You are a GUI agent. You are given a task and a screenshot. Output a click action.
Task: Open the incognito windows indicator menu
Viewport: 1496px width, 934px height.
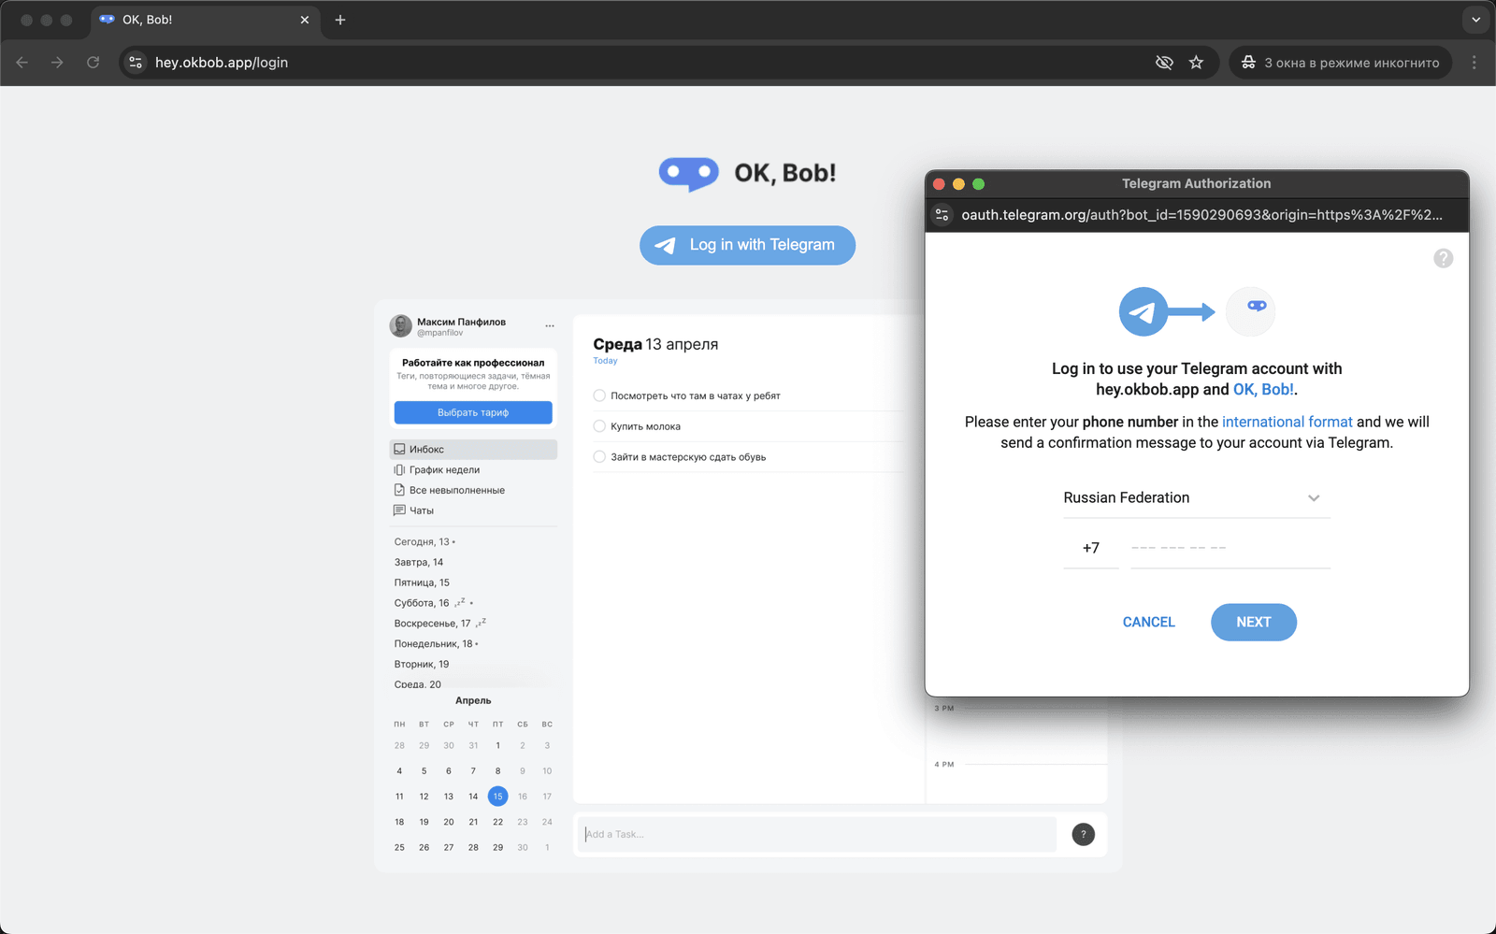pos(1340,63)
